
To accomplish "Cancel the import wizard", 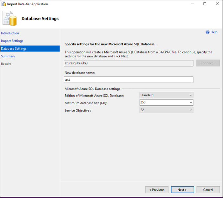I will point(208,190).
